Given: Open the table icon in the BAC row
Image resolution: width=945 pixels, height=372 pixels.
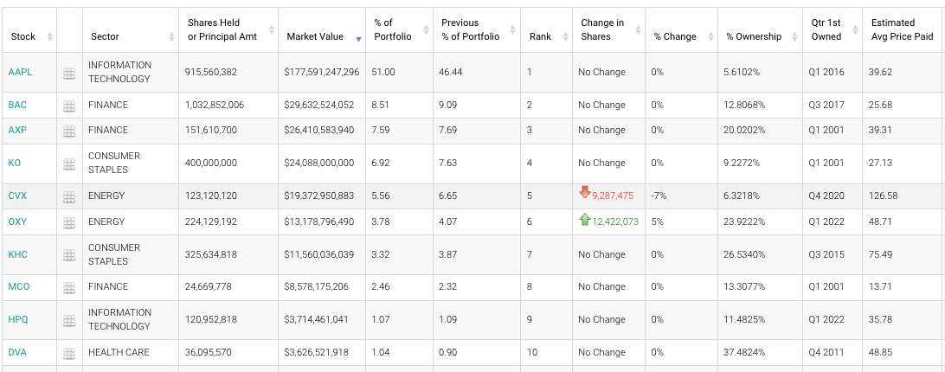Looking at the screenshot, I should point(69,106).
